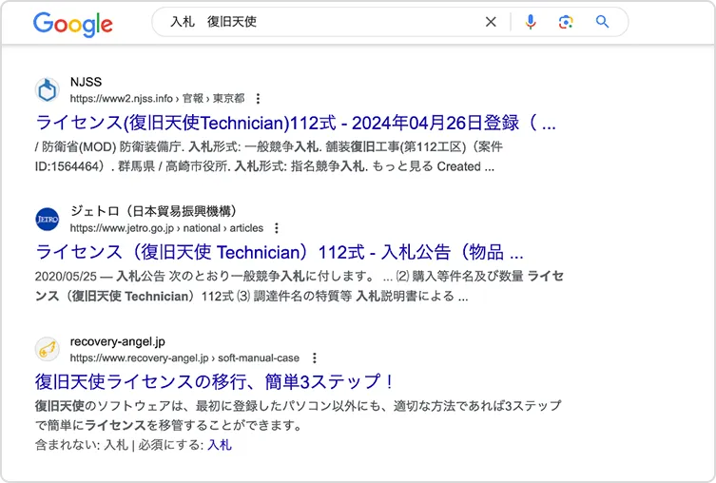Click the www.jetro.go.jp breadcrumb URL
716x483 pixels.
click(x=166, y=228)
